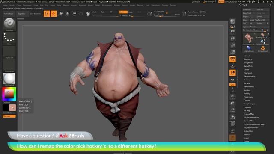Screen dimensions: 274x154
Task: Expand the Deformation sub-palette
Action: click(x=249, y=86)
